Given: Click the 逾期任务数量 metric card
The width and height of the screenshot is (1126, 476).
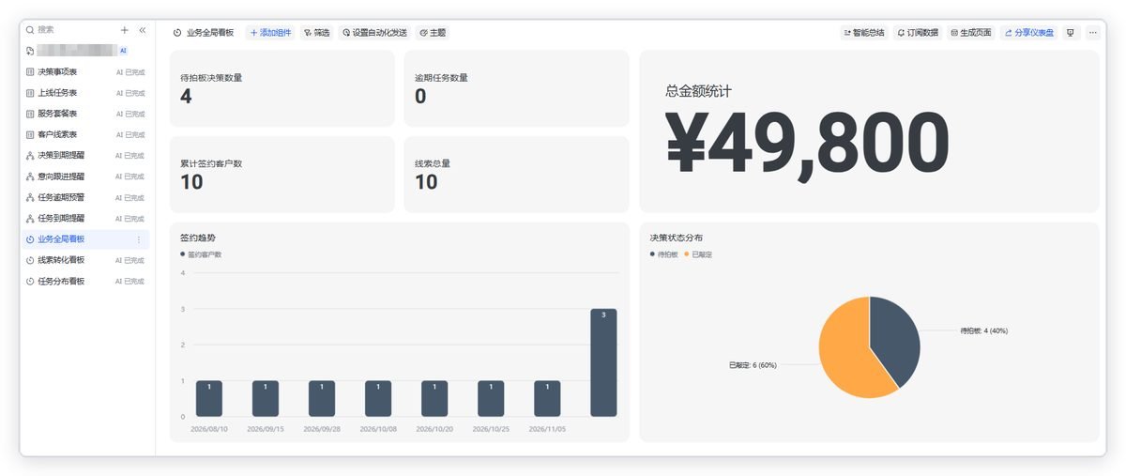Looking at the screenshot, I should coord(516,88).
